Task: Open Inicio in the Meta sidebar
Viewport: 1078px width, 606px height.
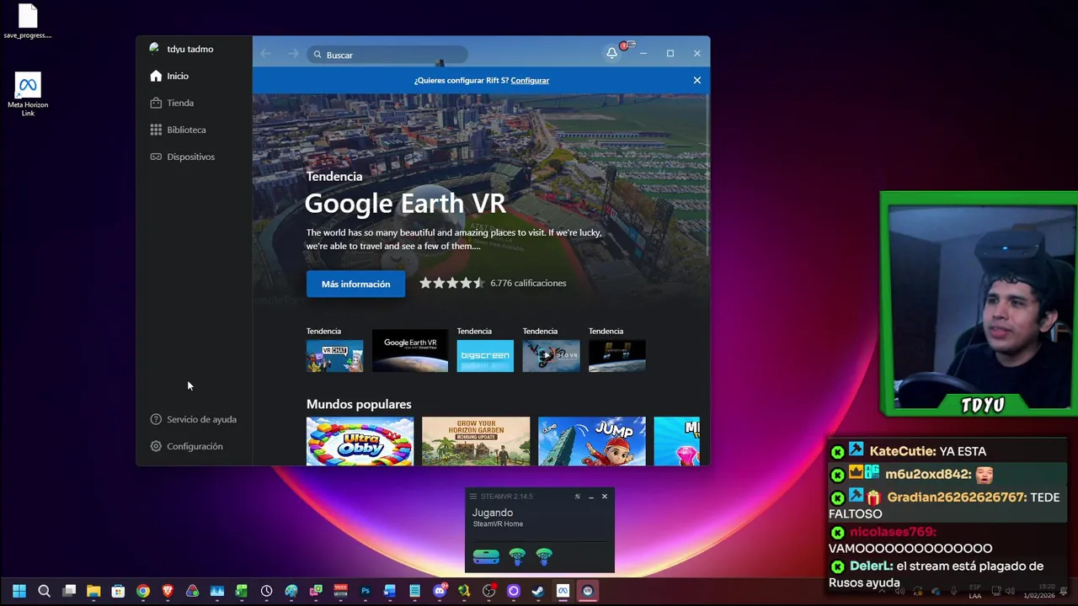Action: pos(169,76)
